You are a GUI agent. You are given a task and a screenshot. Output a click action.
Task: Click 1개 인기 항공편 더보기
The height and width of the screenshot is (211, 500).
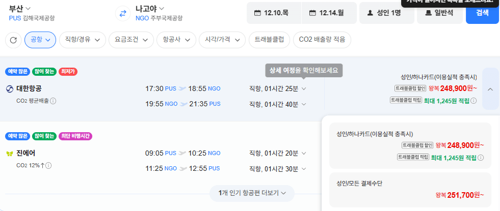(x=252, y=193)
